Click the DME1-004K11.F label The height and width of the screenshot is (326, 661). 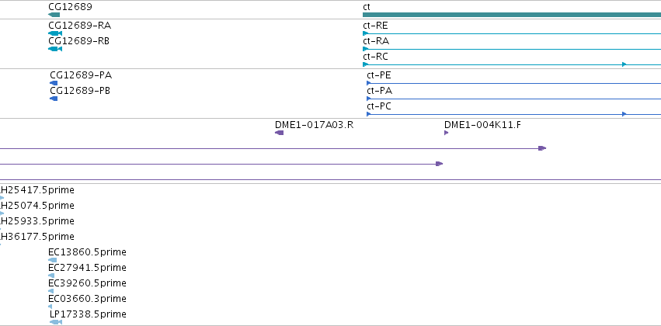tap(482, 125)
